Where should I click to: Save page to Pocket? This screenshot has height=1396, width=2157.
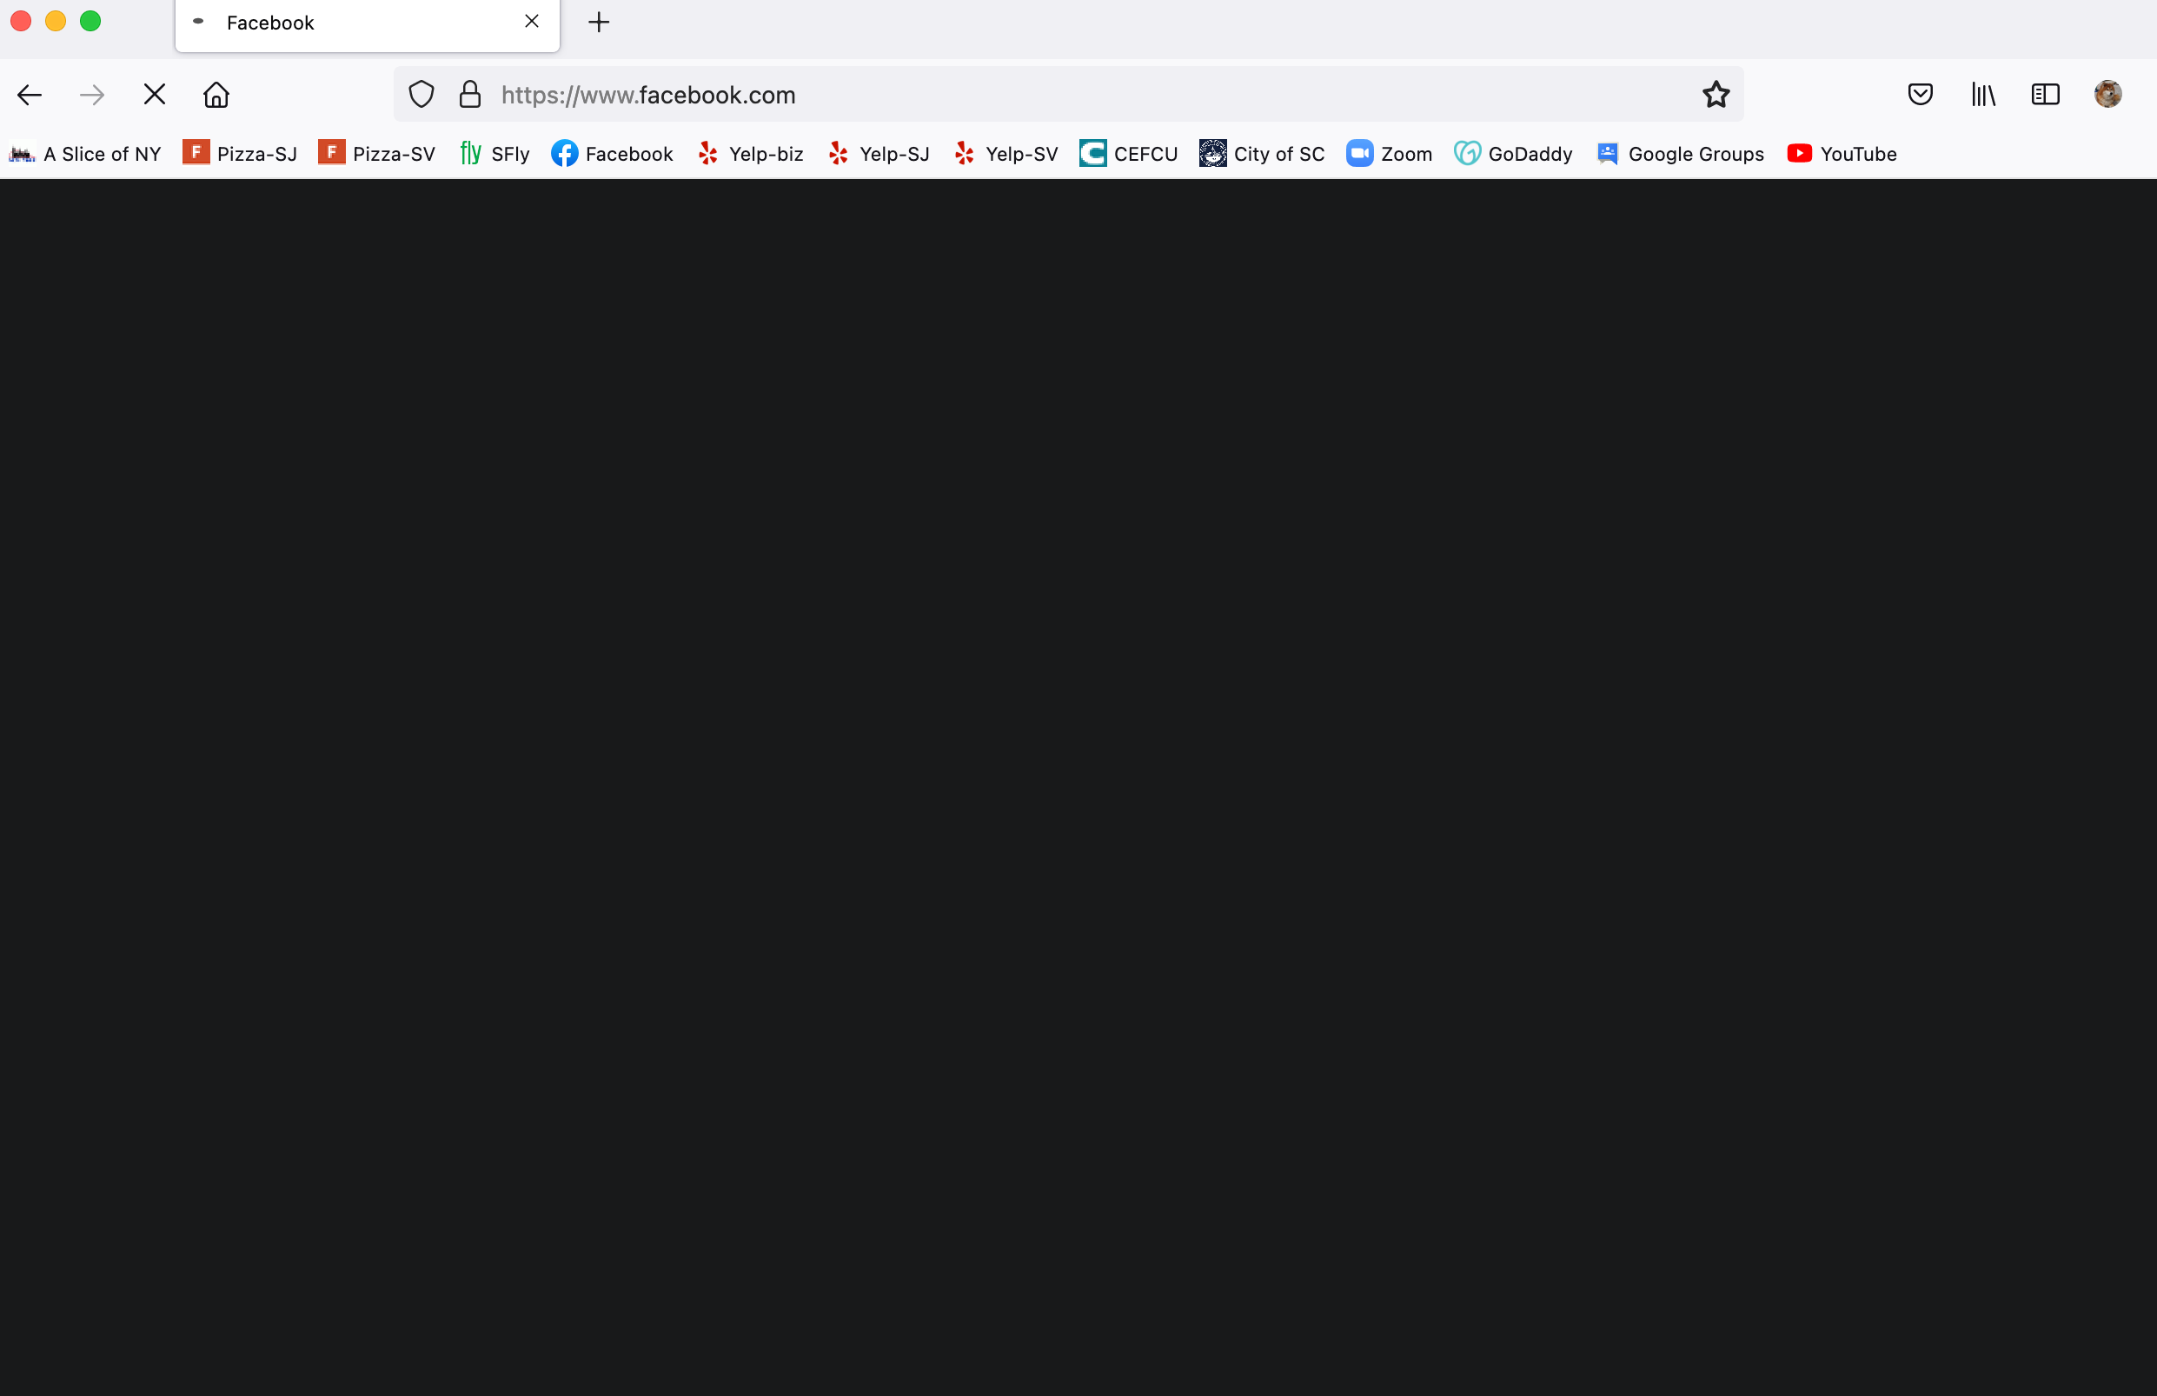coord(1920,96)
